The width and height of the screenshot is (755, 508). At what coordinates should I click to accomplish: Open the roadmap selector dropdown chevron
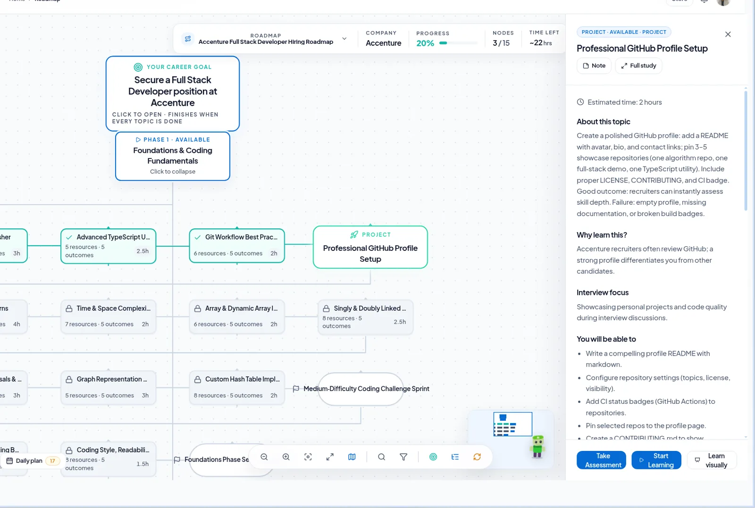pos(344,39)
